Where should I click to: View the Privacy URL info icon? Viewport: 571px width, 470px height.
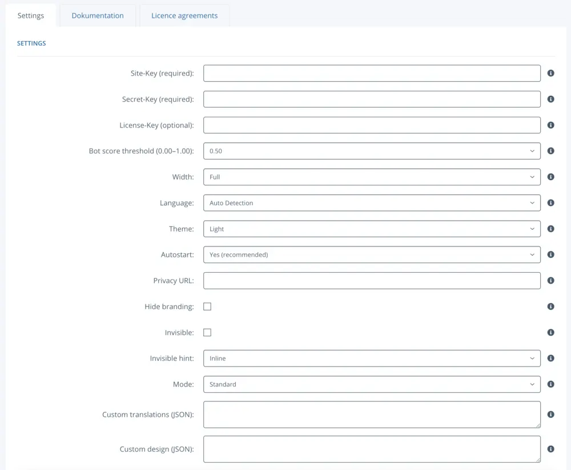551,280
